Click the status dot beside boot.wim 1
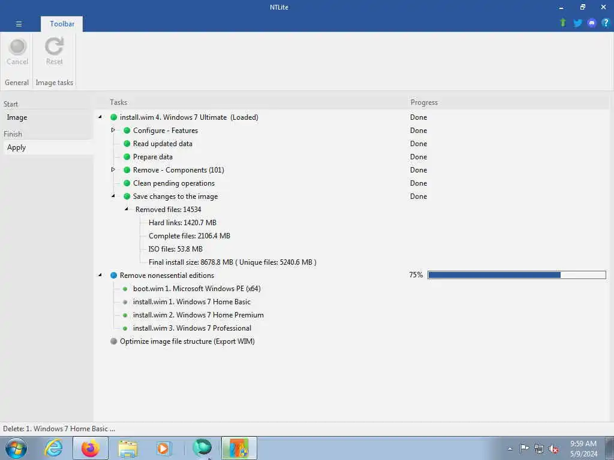This screenshot has height=460, width=614. pos(125,289)
